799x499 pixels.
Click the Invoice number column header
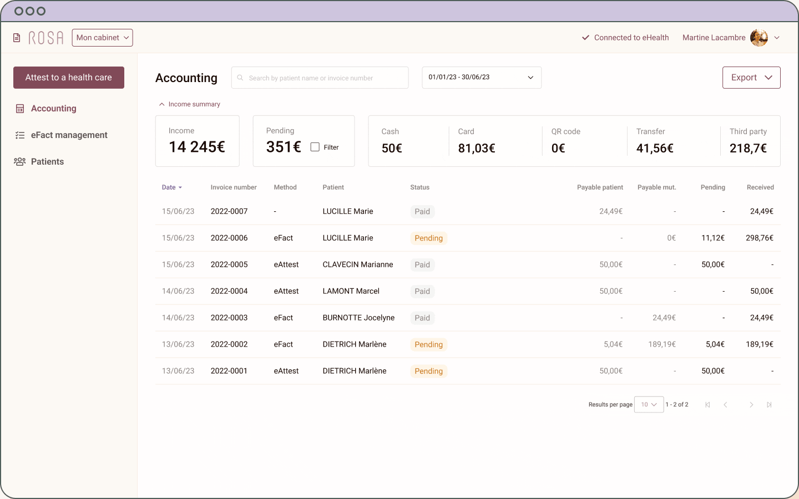pyautogui.click(x=234, y=187)
